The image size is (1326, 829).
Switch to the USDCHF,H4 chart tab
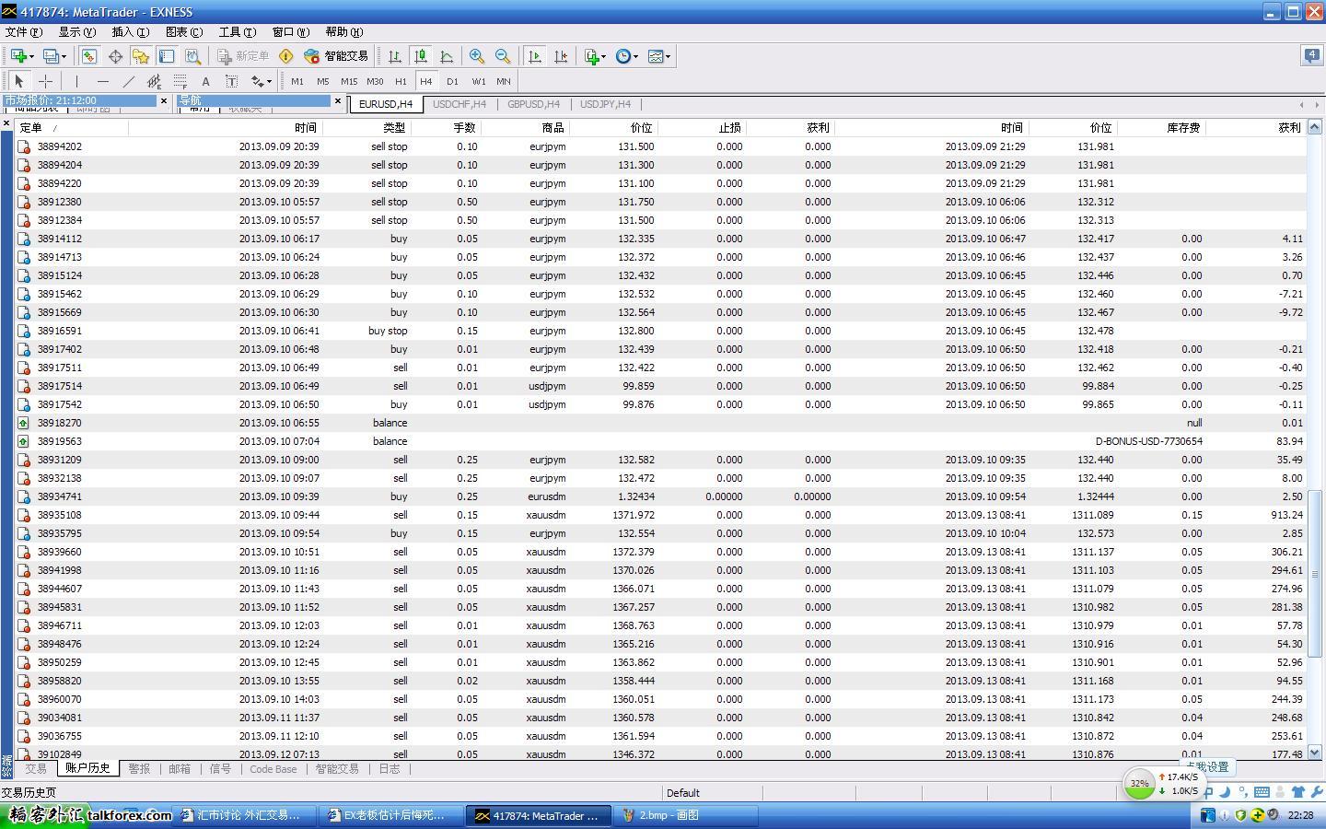pos(459,104)
